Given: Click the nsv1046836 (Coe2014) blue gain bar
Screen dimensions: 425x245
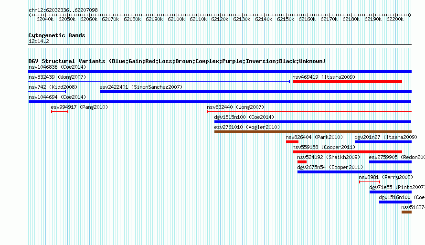Looking at the screenshot, I should [220, 72].
